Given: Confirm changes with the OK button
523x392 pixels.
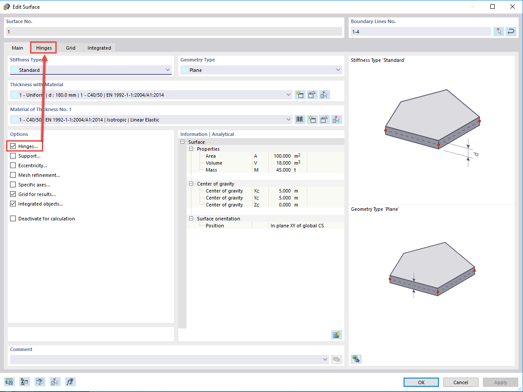Looking at the screenshot, I should 421,382.
